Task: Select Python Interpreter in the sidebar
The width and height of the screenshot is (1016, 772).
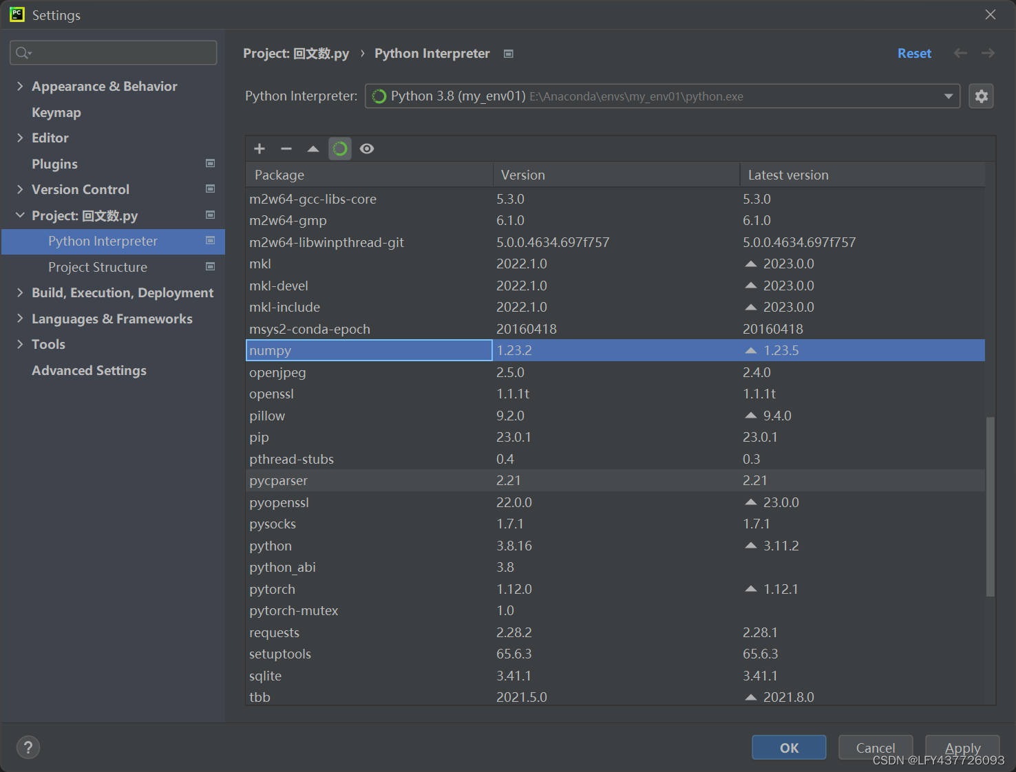Action: [x=114, y=242]
